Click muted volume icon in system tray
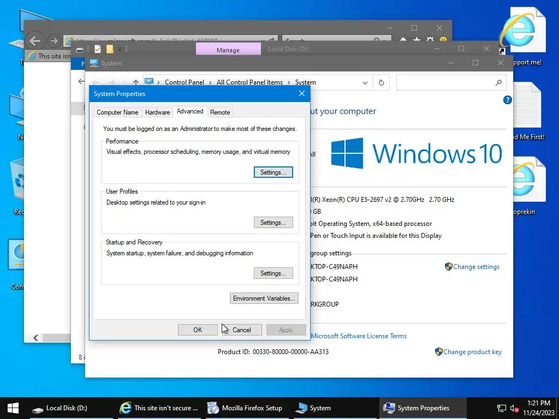The height and width of the screenshot is (419, 559). (514, 408)
